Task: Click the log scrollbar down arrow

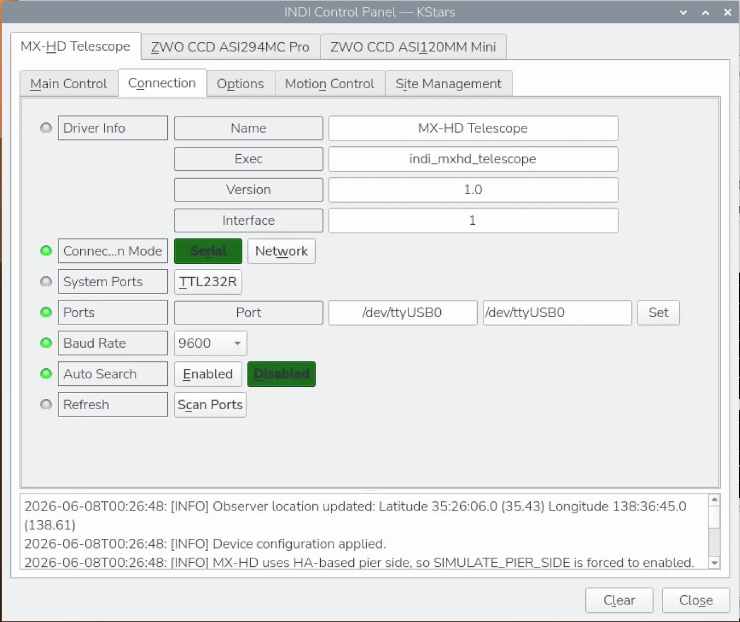Action: 715,563
